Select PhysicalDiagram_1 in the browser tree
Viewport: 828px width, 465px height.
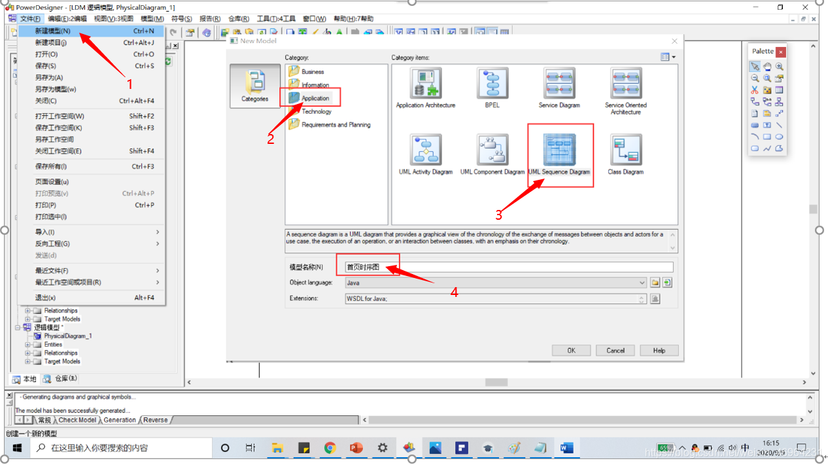click(x=68, y=336)
